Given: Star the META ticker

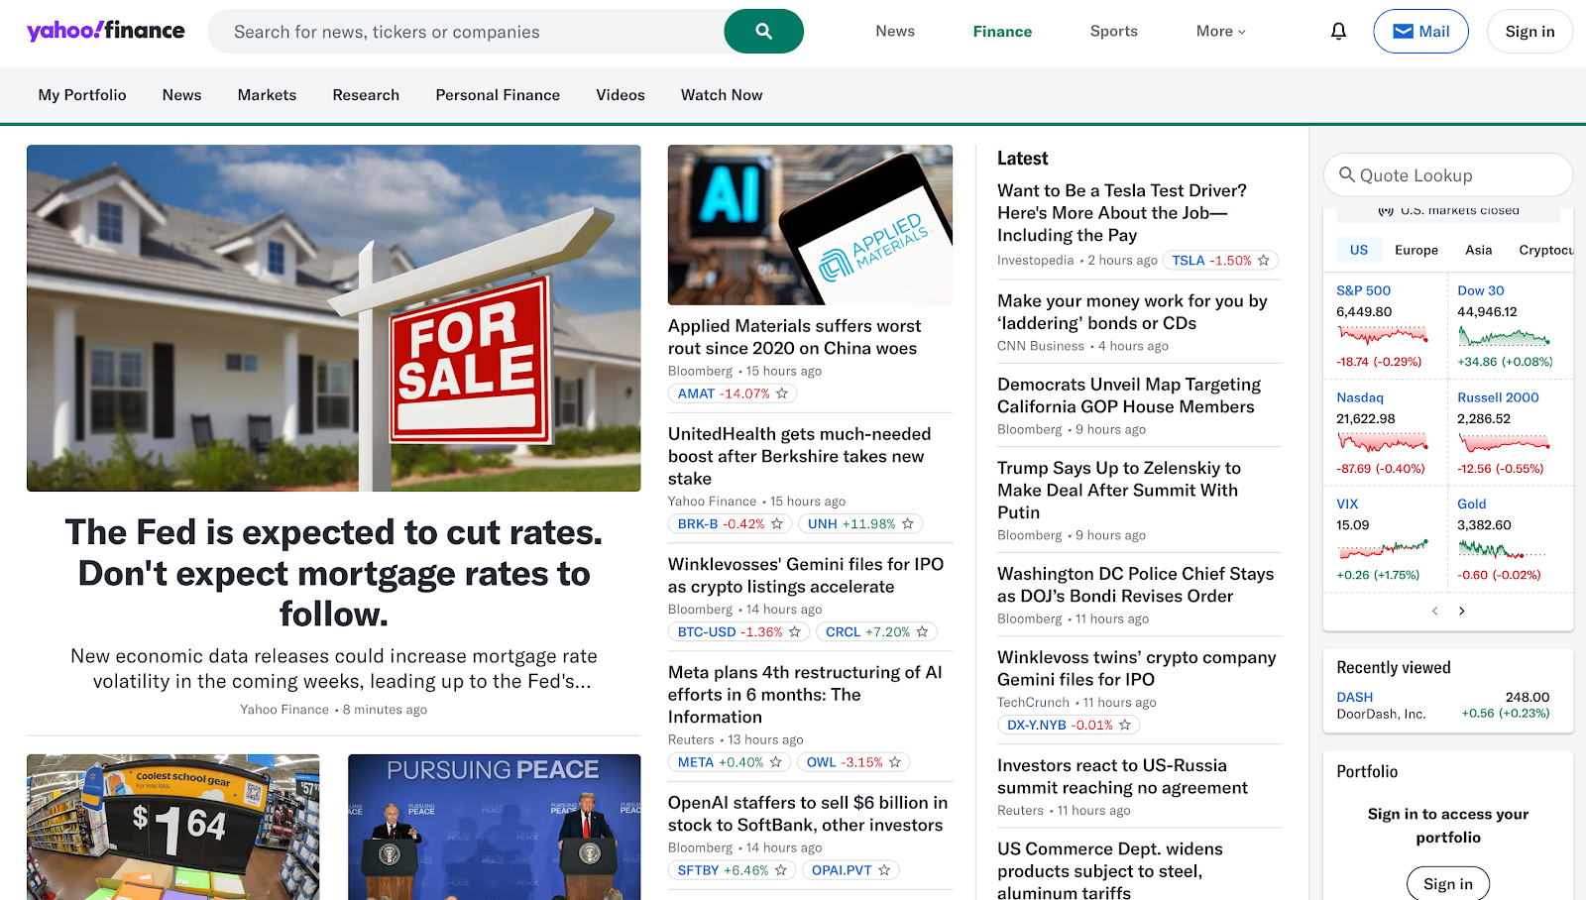Looking at the screenshot, I should pos(776,762).
